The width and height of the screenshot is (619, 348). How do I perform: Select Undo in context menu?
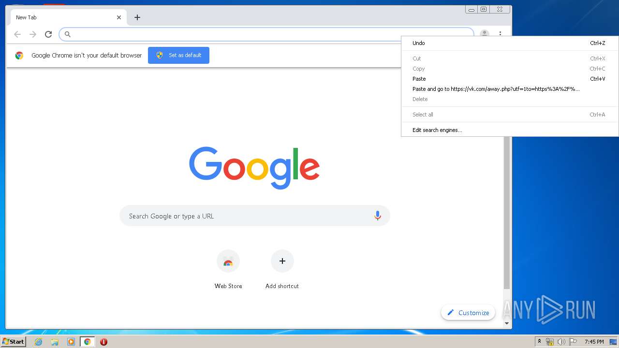click(510, 43)
